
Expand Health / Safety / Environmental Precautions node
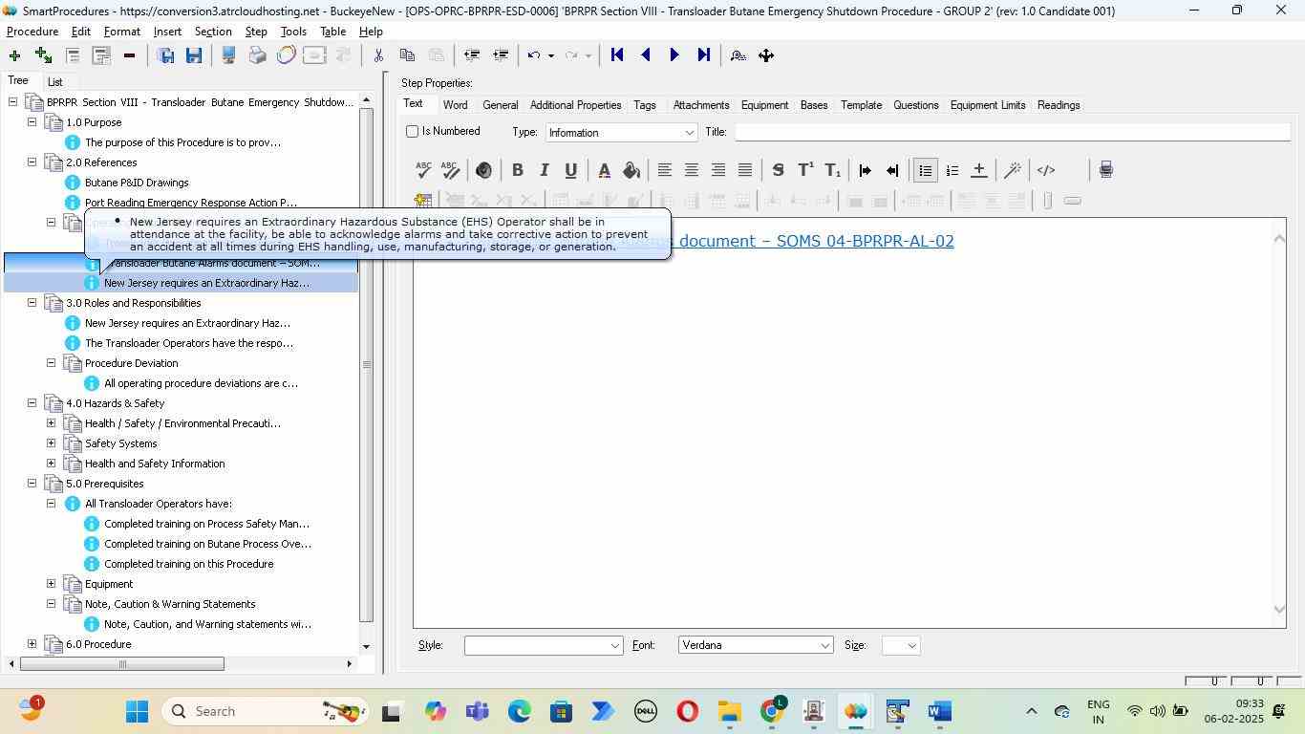[x=51, y=423]
